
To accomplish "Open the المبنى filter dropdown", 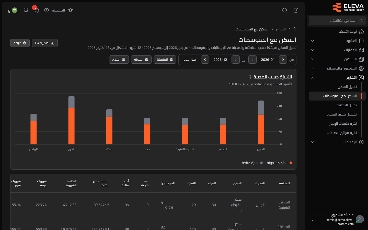I will point(119,60).
